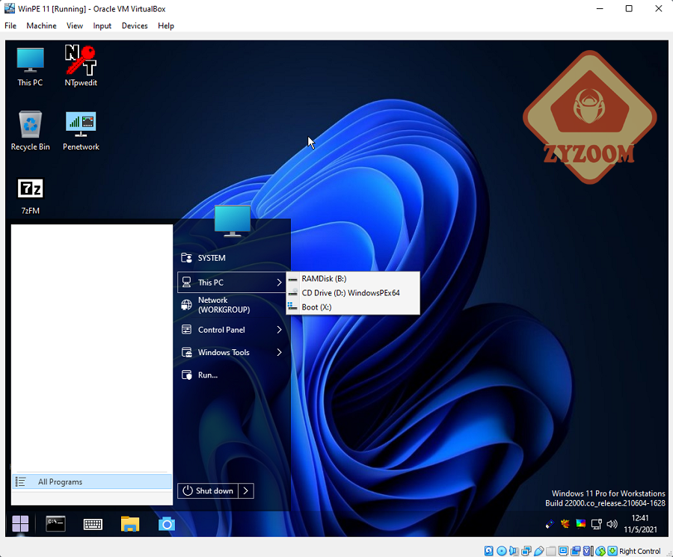Click the VirtualBox title bar app icon
Image resolution: width=673 pixels, height=557 pixels.
pos(10,8)
